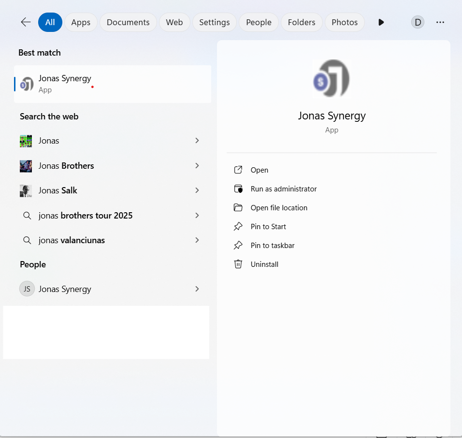Pin Jonas Synergy to Start
Screen dimensions: 462x438
click(x=268, y=227)
